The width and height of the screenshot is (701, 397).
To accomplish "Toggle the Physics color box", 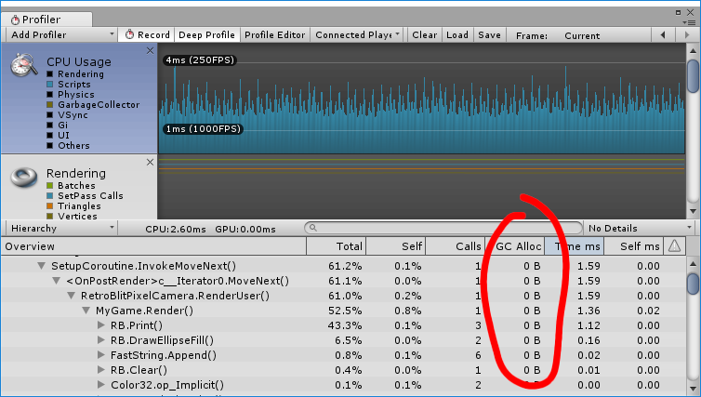I will [x=49, y=94].
